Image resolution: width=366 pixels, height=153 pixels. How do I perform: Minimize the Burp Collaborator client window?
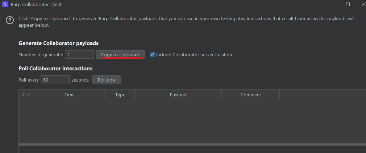pyautogui.click(x=332, y=4)
